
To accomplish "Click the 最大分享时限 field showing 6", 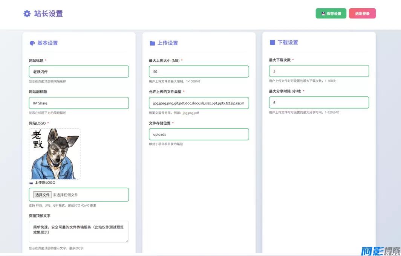I will click(x=319, y=102).
